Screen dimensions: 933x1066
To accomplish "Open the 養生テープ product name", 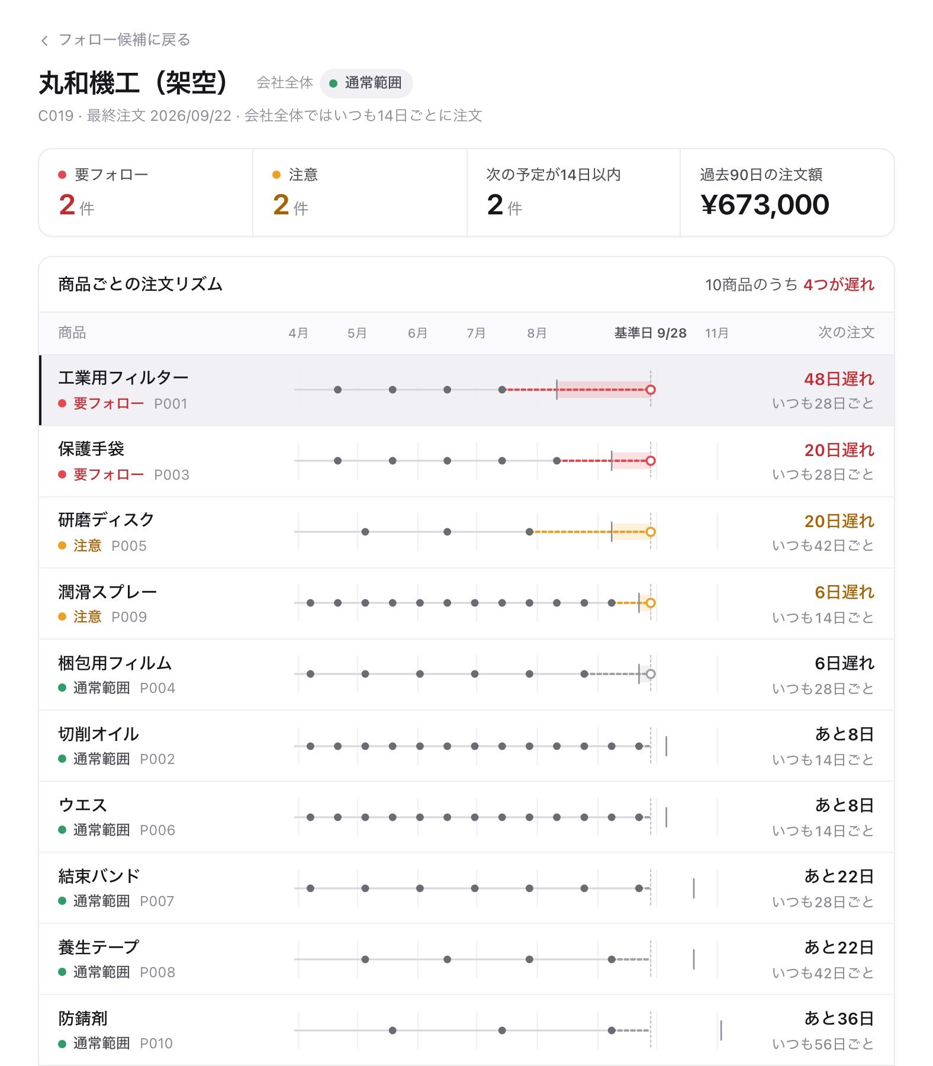I will (x=98, y=948).
